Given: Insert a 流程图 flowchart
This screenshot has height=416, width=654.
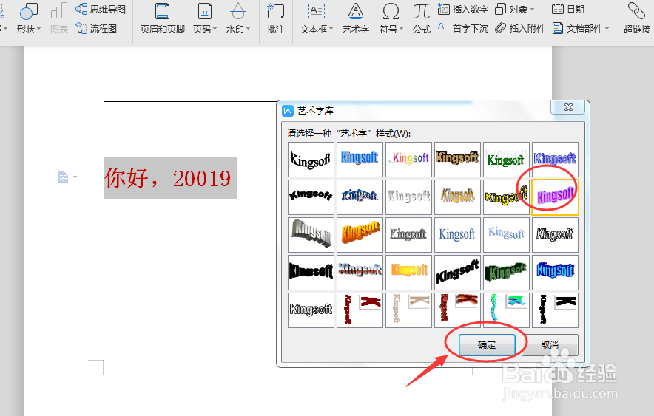Looking at the screenshot, I should [96, 29].
